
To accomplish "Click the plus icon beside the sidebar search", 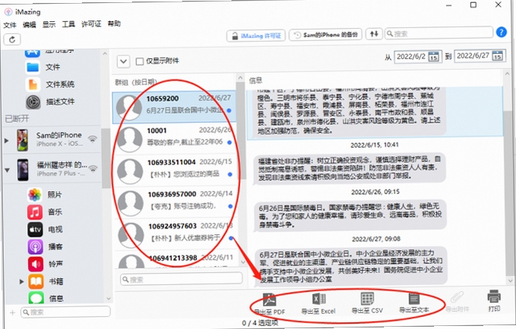I will [x=12, y=312].
